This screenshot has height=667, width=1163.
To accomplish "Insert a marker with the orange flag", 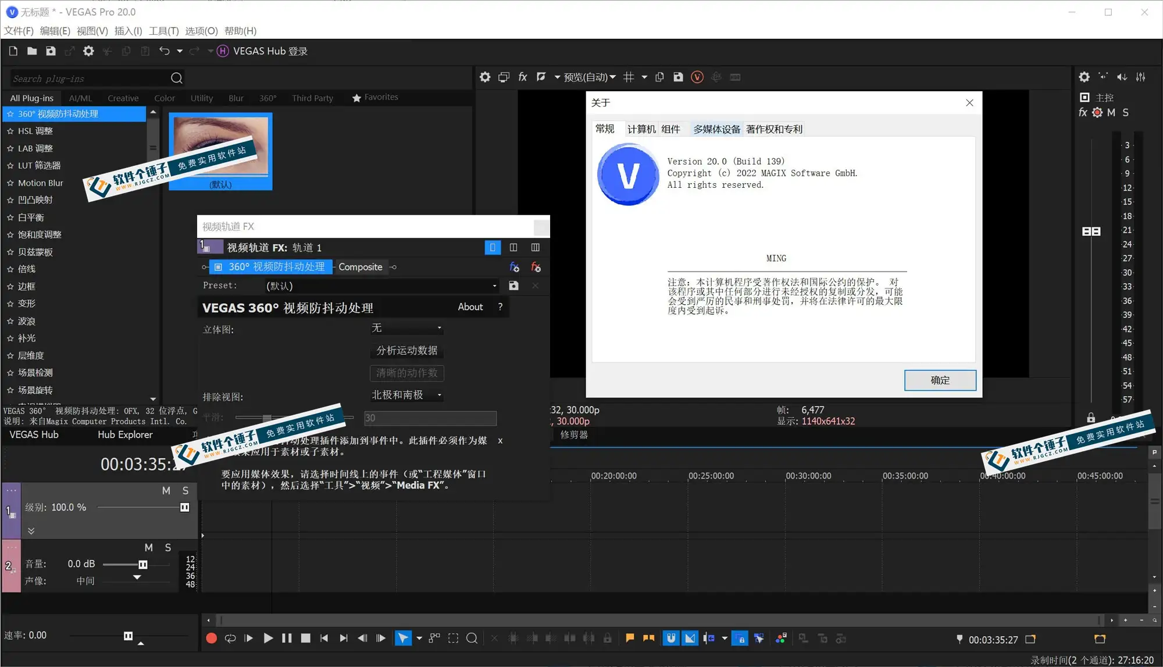I will pos(630,638).
